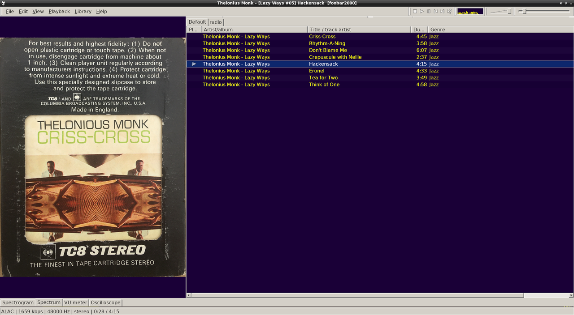Click the playlist horizontal scrollbar thumb

(x=357, y=295)
